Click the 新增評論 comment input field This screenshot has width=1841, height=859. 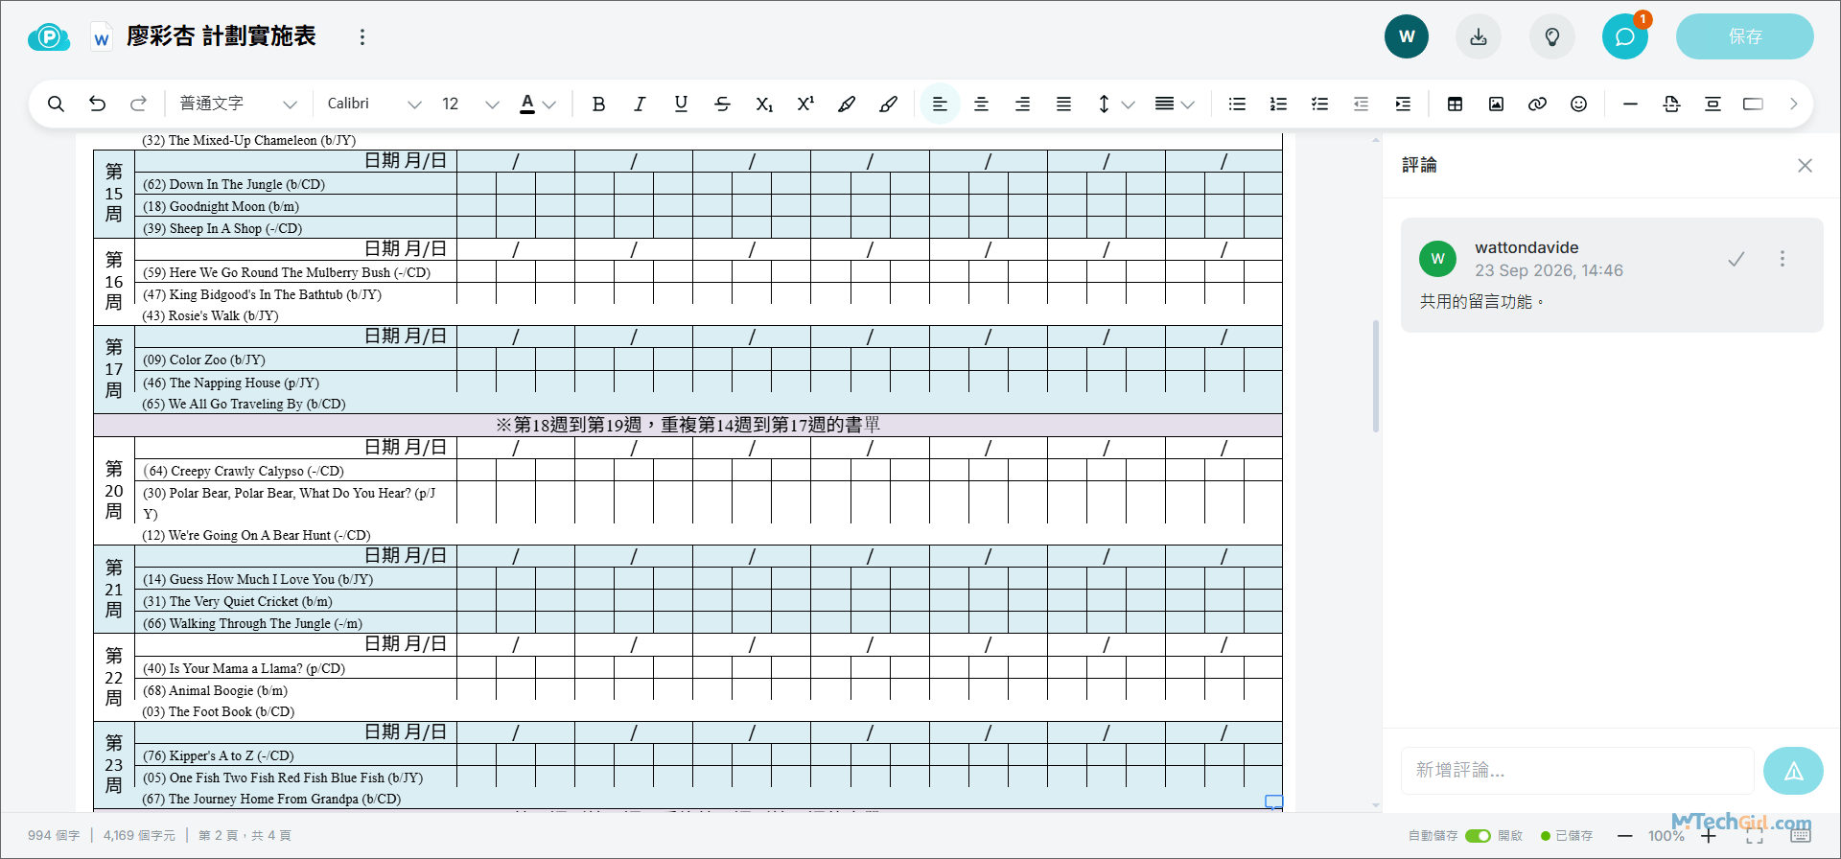pos(1577,771)
